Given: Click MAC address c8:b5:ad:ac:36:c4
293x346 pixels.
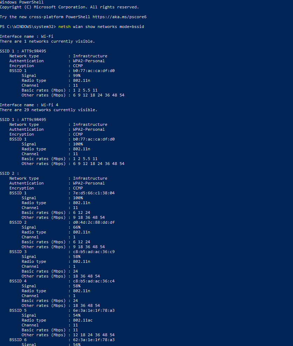Looking at the screenshot, I should [94, 281].
